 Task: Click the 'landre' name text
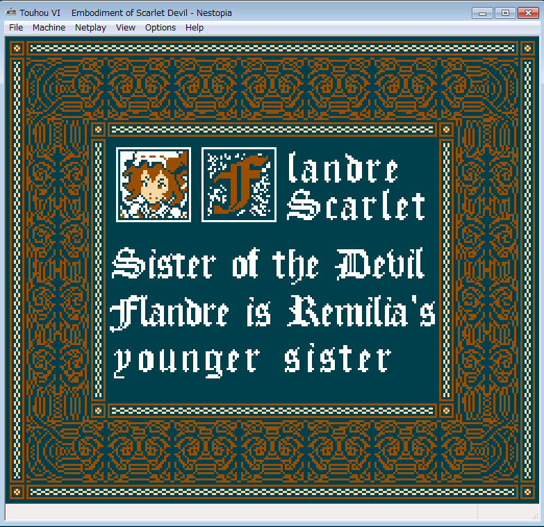pos(343,168)
